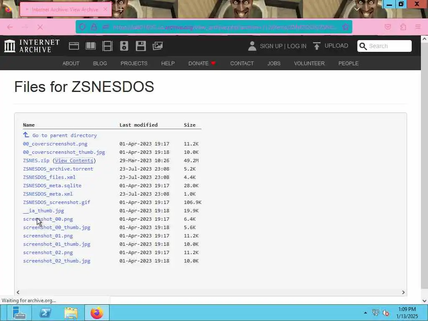Go to parent directory
This screenshot has height=321, width=428.
65,135
